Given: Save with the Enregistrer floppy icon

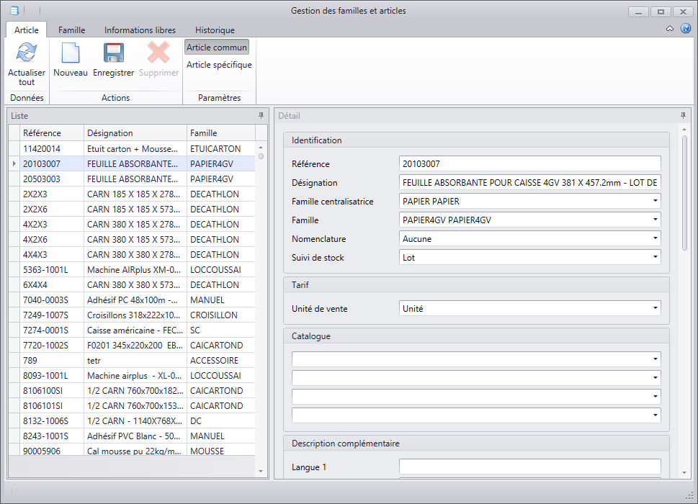Looking at the screenshot, I should coord(114,53).
